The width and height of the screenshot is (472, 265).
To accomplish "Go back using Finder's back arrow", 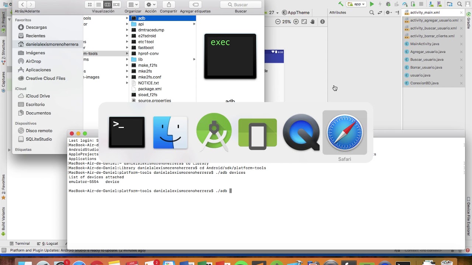I will [x=23, y=4].
